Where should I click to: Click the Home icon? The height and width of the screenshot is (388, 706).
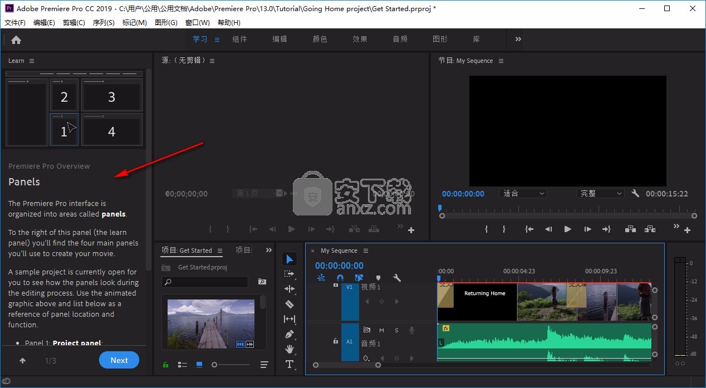coord(16,40)
